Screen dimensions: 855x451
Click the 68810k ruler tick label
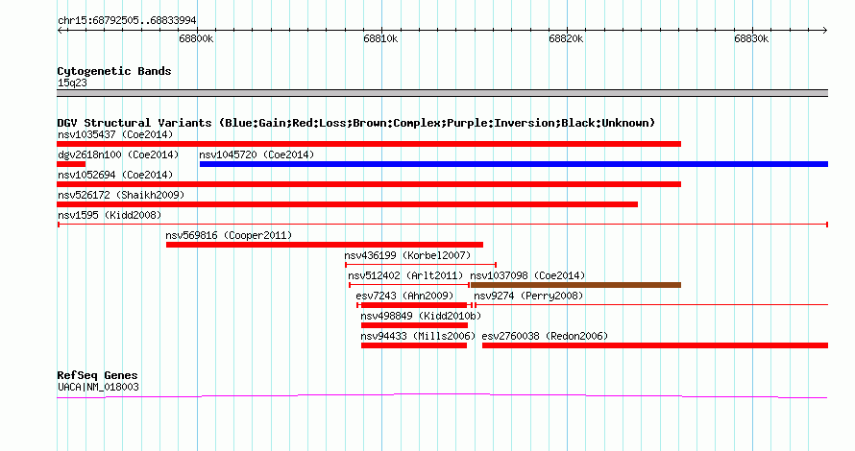[380, 38]
